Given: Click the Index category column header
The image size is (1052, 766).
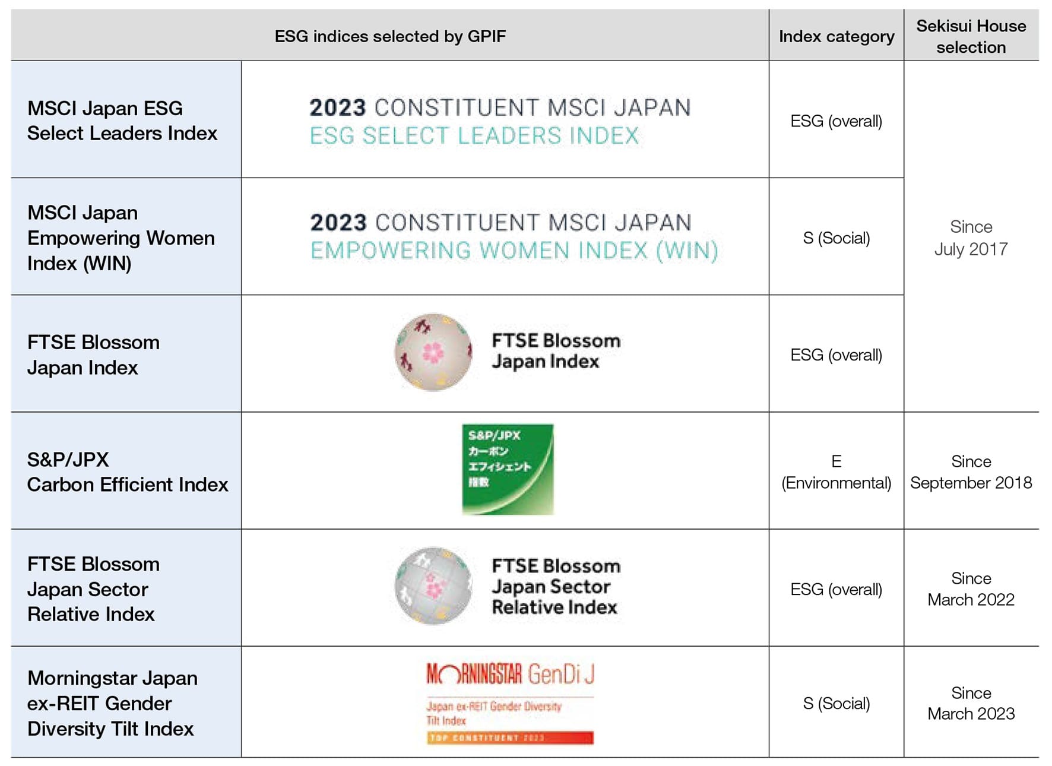Looking at the screenshot, I should pyautogui.click(x=836, y=36).
